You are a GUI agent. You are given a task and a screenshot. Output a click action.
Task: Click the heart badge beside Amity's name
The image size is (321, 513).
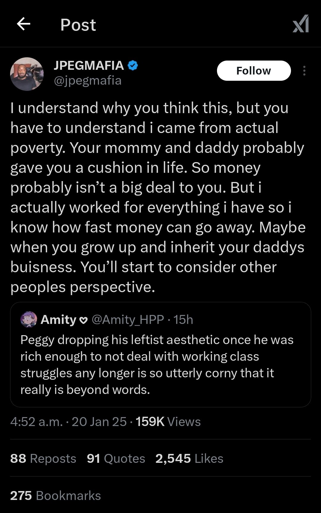[x=84, y=320]
